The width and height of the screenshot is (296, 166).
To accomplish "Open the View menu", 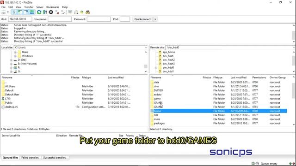I will click(x=18, y=7).
